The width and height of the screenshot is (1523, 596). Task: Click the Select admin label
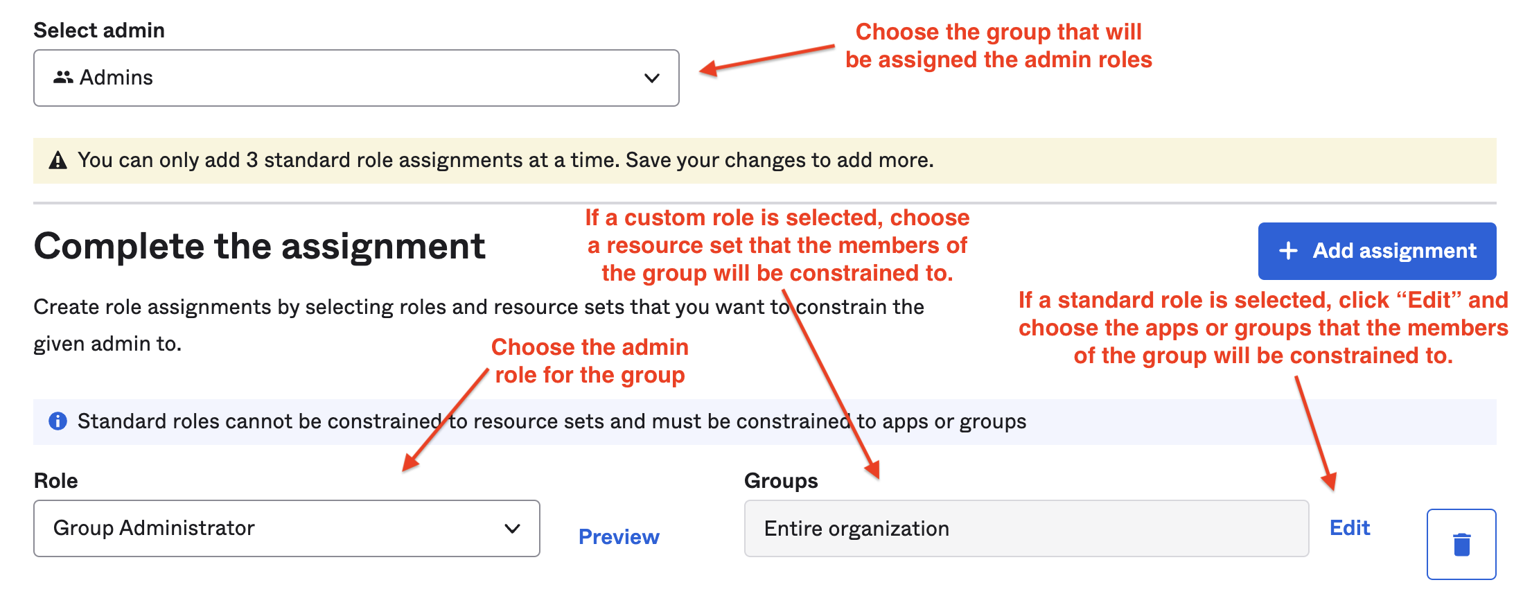coord(99,30)
